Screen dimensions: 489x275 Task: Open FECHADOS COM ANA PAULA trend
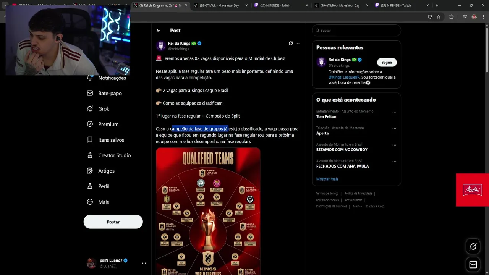point(343,166)
